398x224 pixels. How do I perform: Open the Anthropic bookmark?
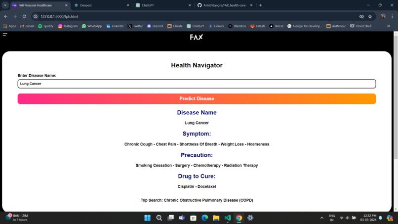click(336, 26)
